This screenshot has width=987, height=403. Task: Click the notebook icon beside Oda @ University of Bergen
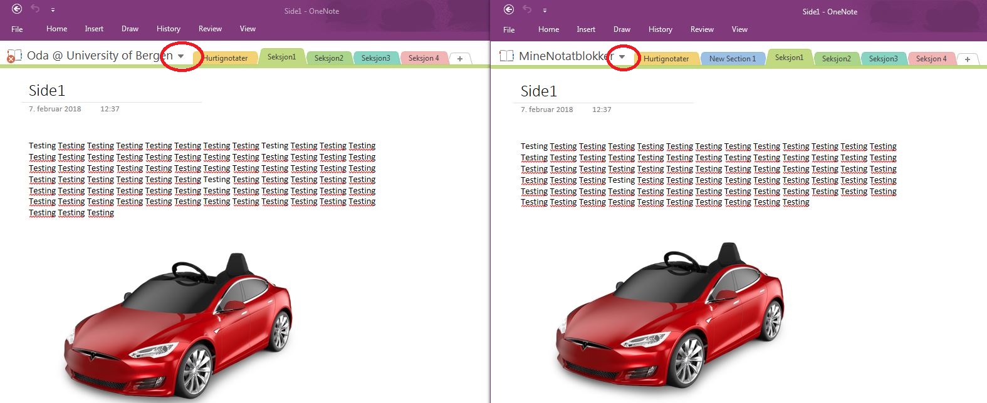[14, 56]
